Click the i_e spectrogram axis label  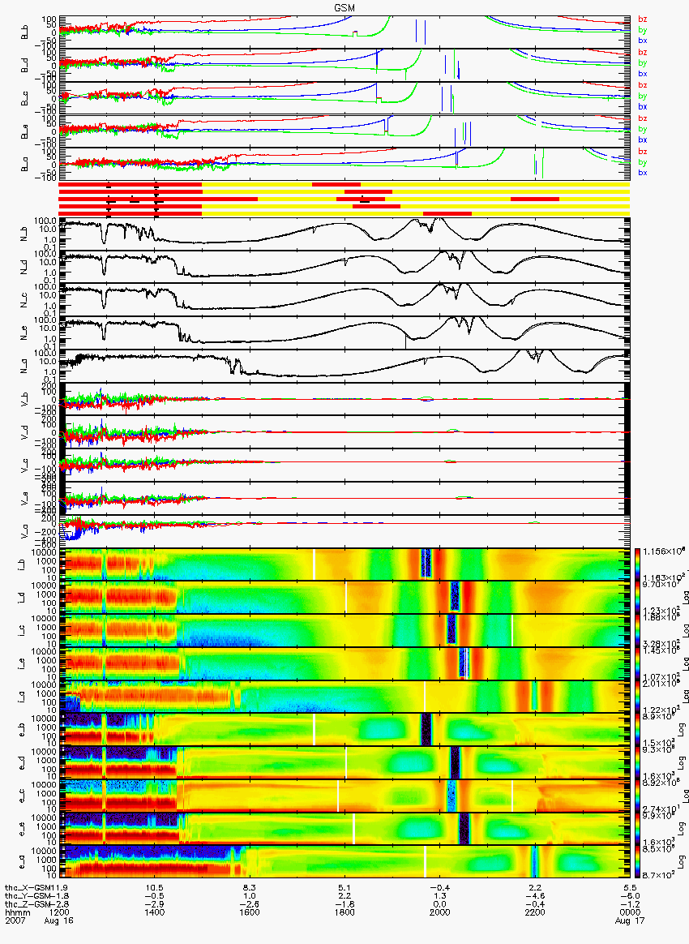point(21,664)
